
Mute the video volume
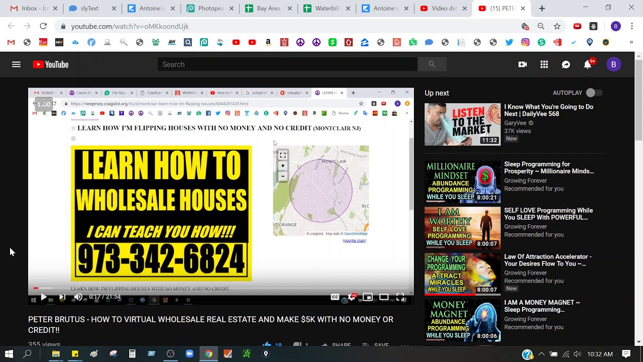pos(78,297)
